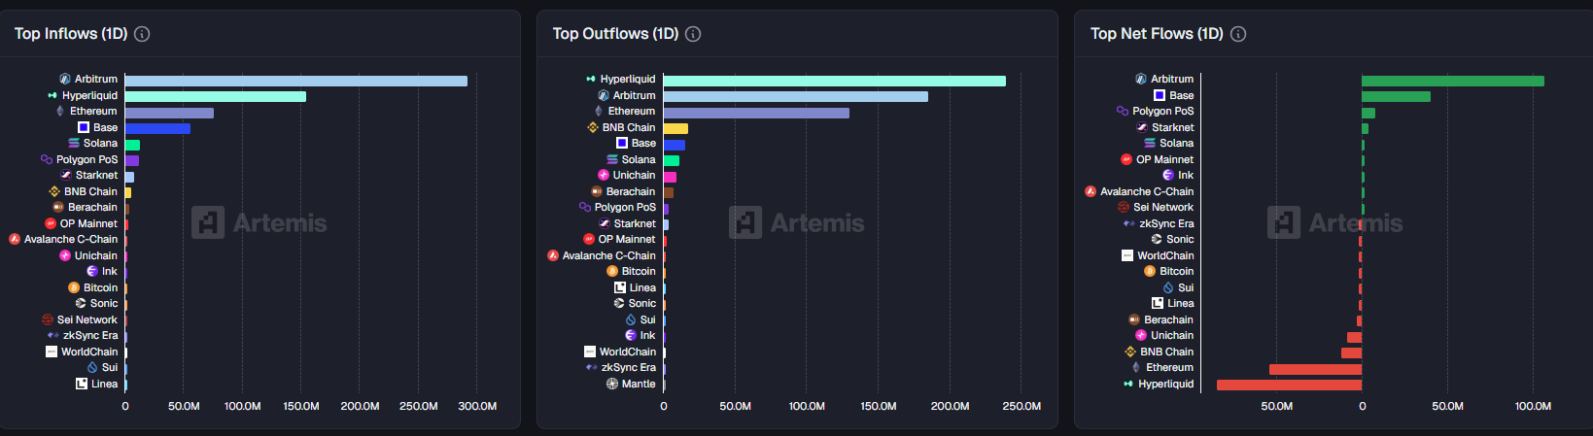This screenshot has height=436, width=1593.
Task: Click the Base icon in Top Net Flows chart
Action: 1160,95
